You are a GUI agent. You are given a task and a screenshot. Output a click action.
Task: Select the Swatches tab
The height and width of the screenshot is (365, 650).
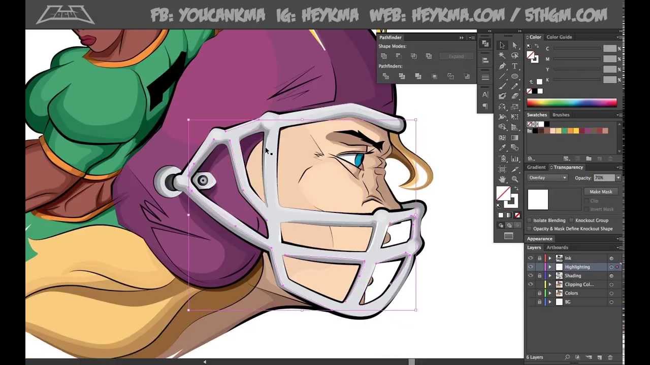click(537, 115)
